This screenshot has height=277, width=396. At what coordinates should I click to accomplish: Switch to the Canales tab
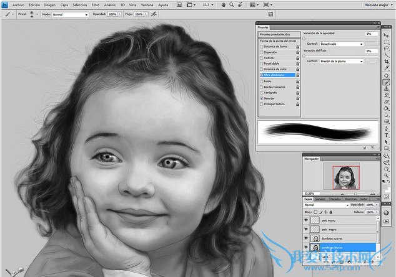(x=320, y=199)
